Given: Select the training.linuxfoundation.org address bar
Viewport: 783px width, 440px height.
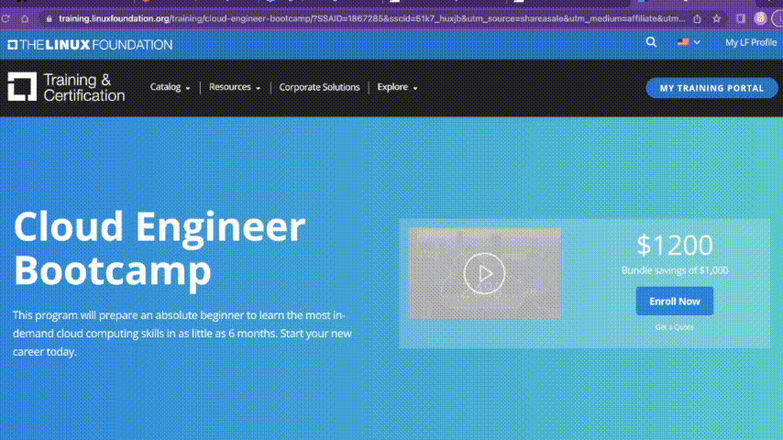Looking at the screenshot, I should pyautogui.click(x=371, y=19).
